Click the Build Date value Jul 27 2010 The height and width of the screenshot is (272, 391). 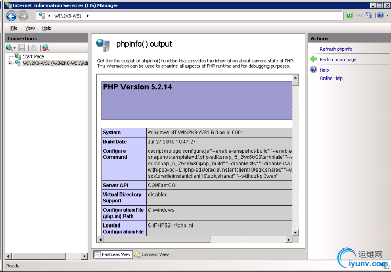pos(172,142)
